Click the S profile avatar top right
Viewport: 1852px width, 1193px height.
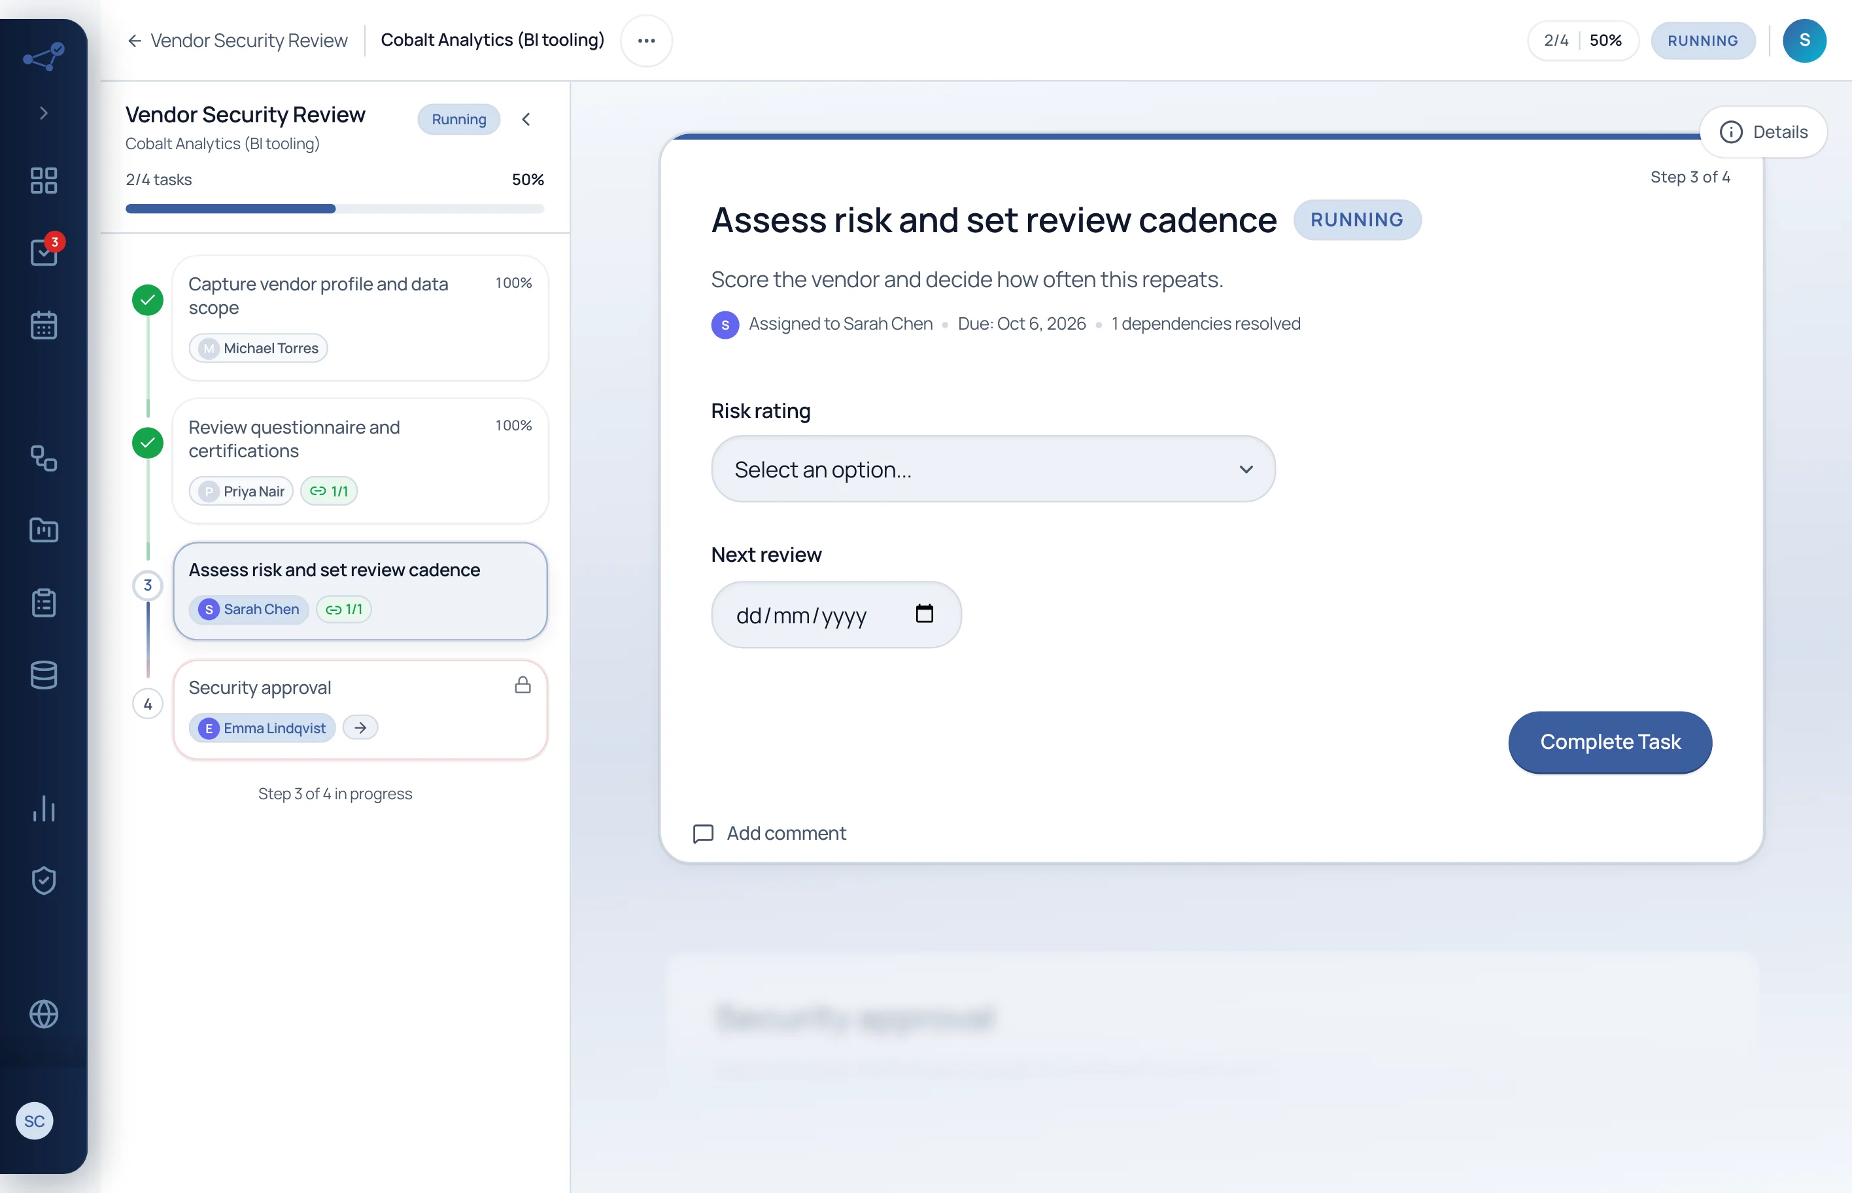pos(1804,41)
